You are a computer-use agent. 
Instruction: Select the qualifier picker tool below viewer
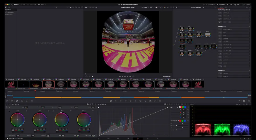(x=86, y=76)
